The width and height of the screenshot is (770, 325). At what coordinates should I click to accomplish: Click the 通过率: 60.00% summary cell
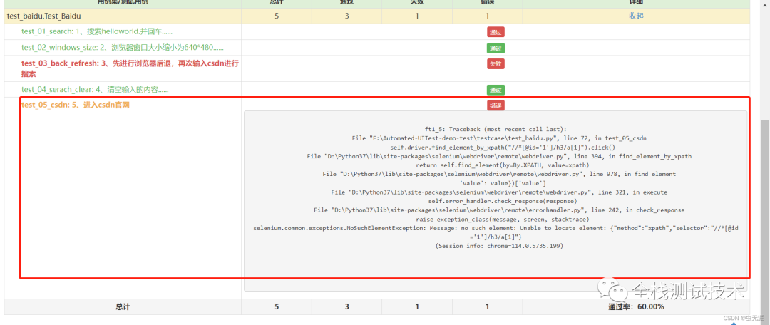point(636,307)
